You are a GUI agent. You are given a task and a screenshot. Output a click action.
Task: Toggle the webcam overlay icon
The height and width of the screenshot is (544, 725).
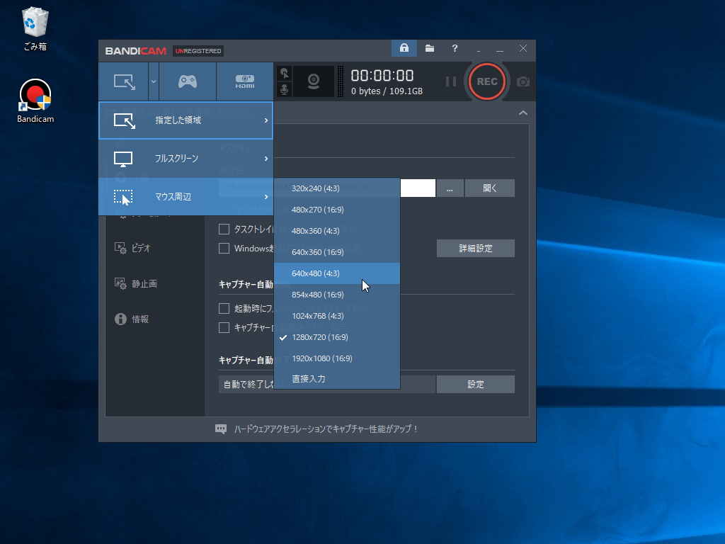point(314,81)
